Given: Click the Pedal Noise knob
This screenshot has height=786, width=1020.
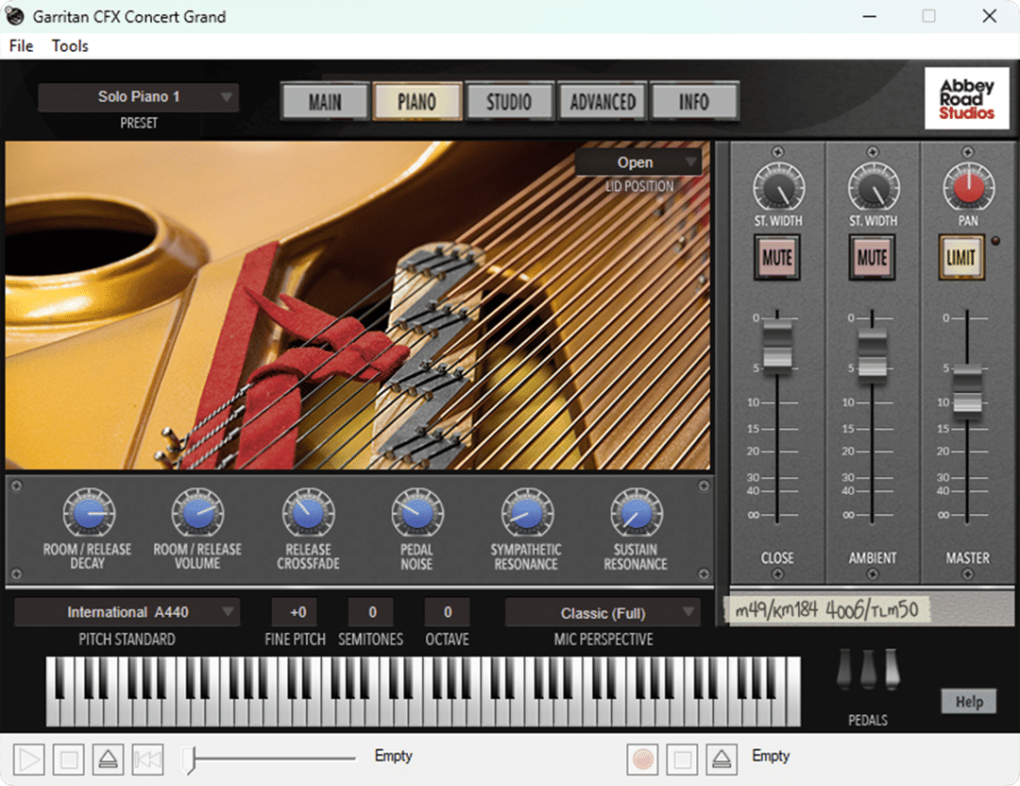Looking at the screenshot, I should (417, 513).
